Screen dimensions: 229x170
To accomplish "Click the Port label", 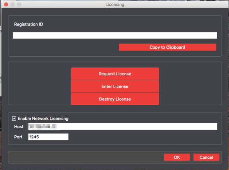I will [x=18, y=137].
